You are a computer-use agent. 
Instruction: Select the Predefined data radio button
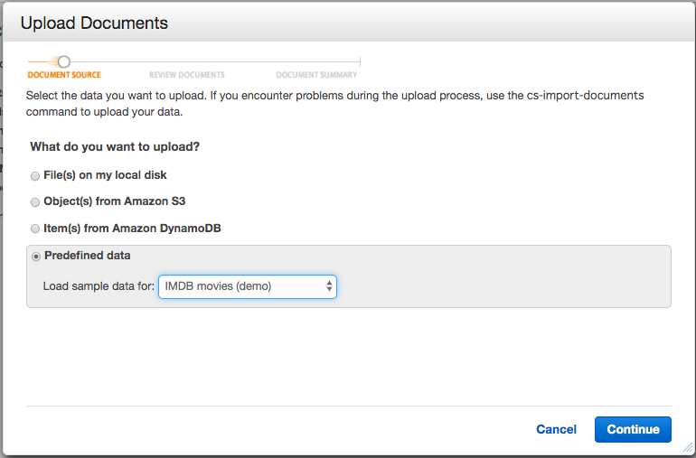pos(35,257)
